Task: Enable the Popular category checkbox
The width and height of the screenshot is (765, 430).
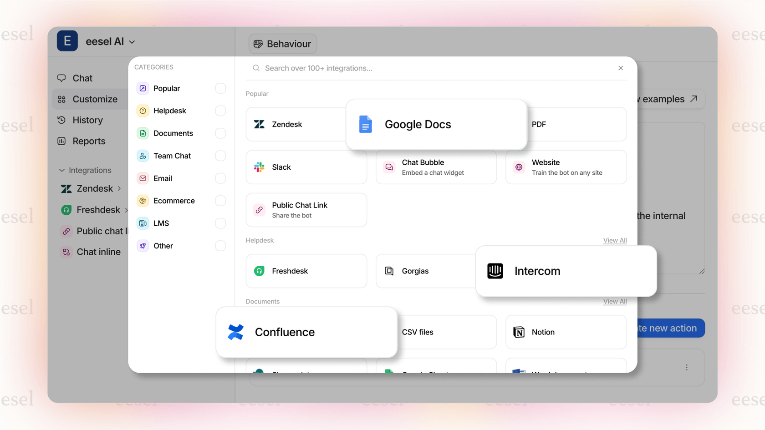Action: [x=220, y=88]
